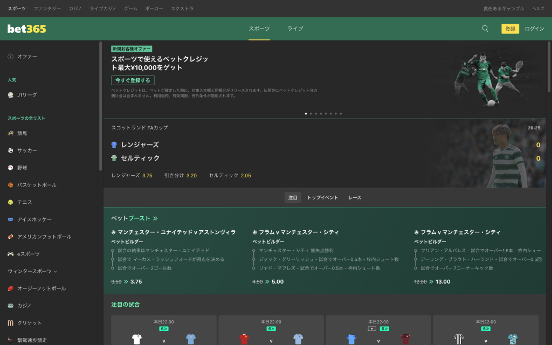
Task: Click the 今すぐ登録する button
Action: (x=133, y=80)
